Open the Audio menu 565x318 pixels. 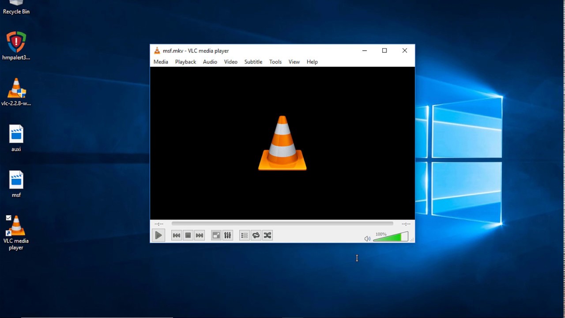point(210,62)
